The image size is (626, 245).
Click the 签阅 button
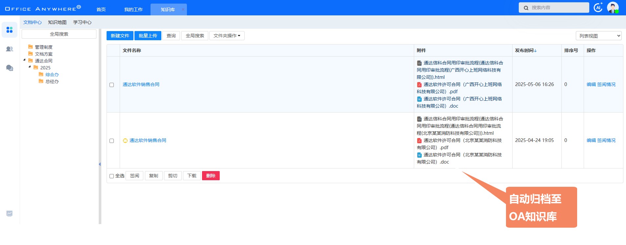point(134,176)
